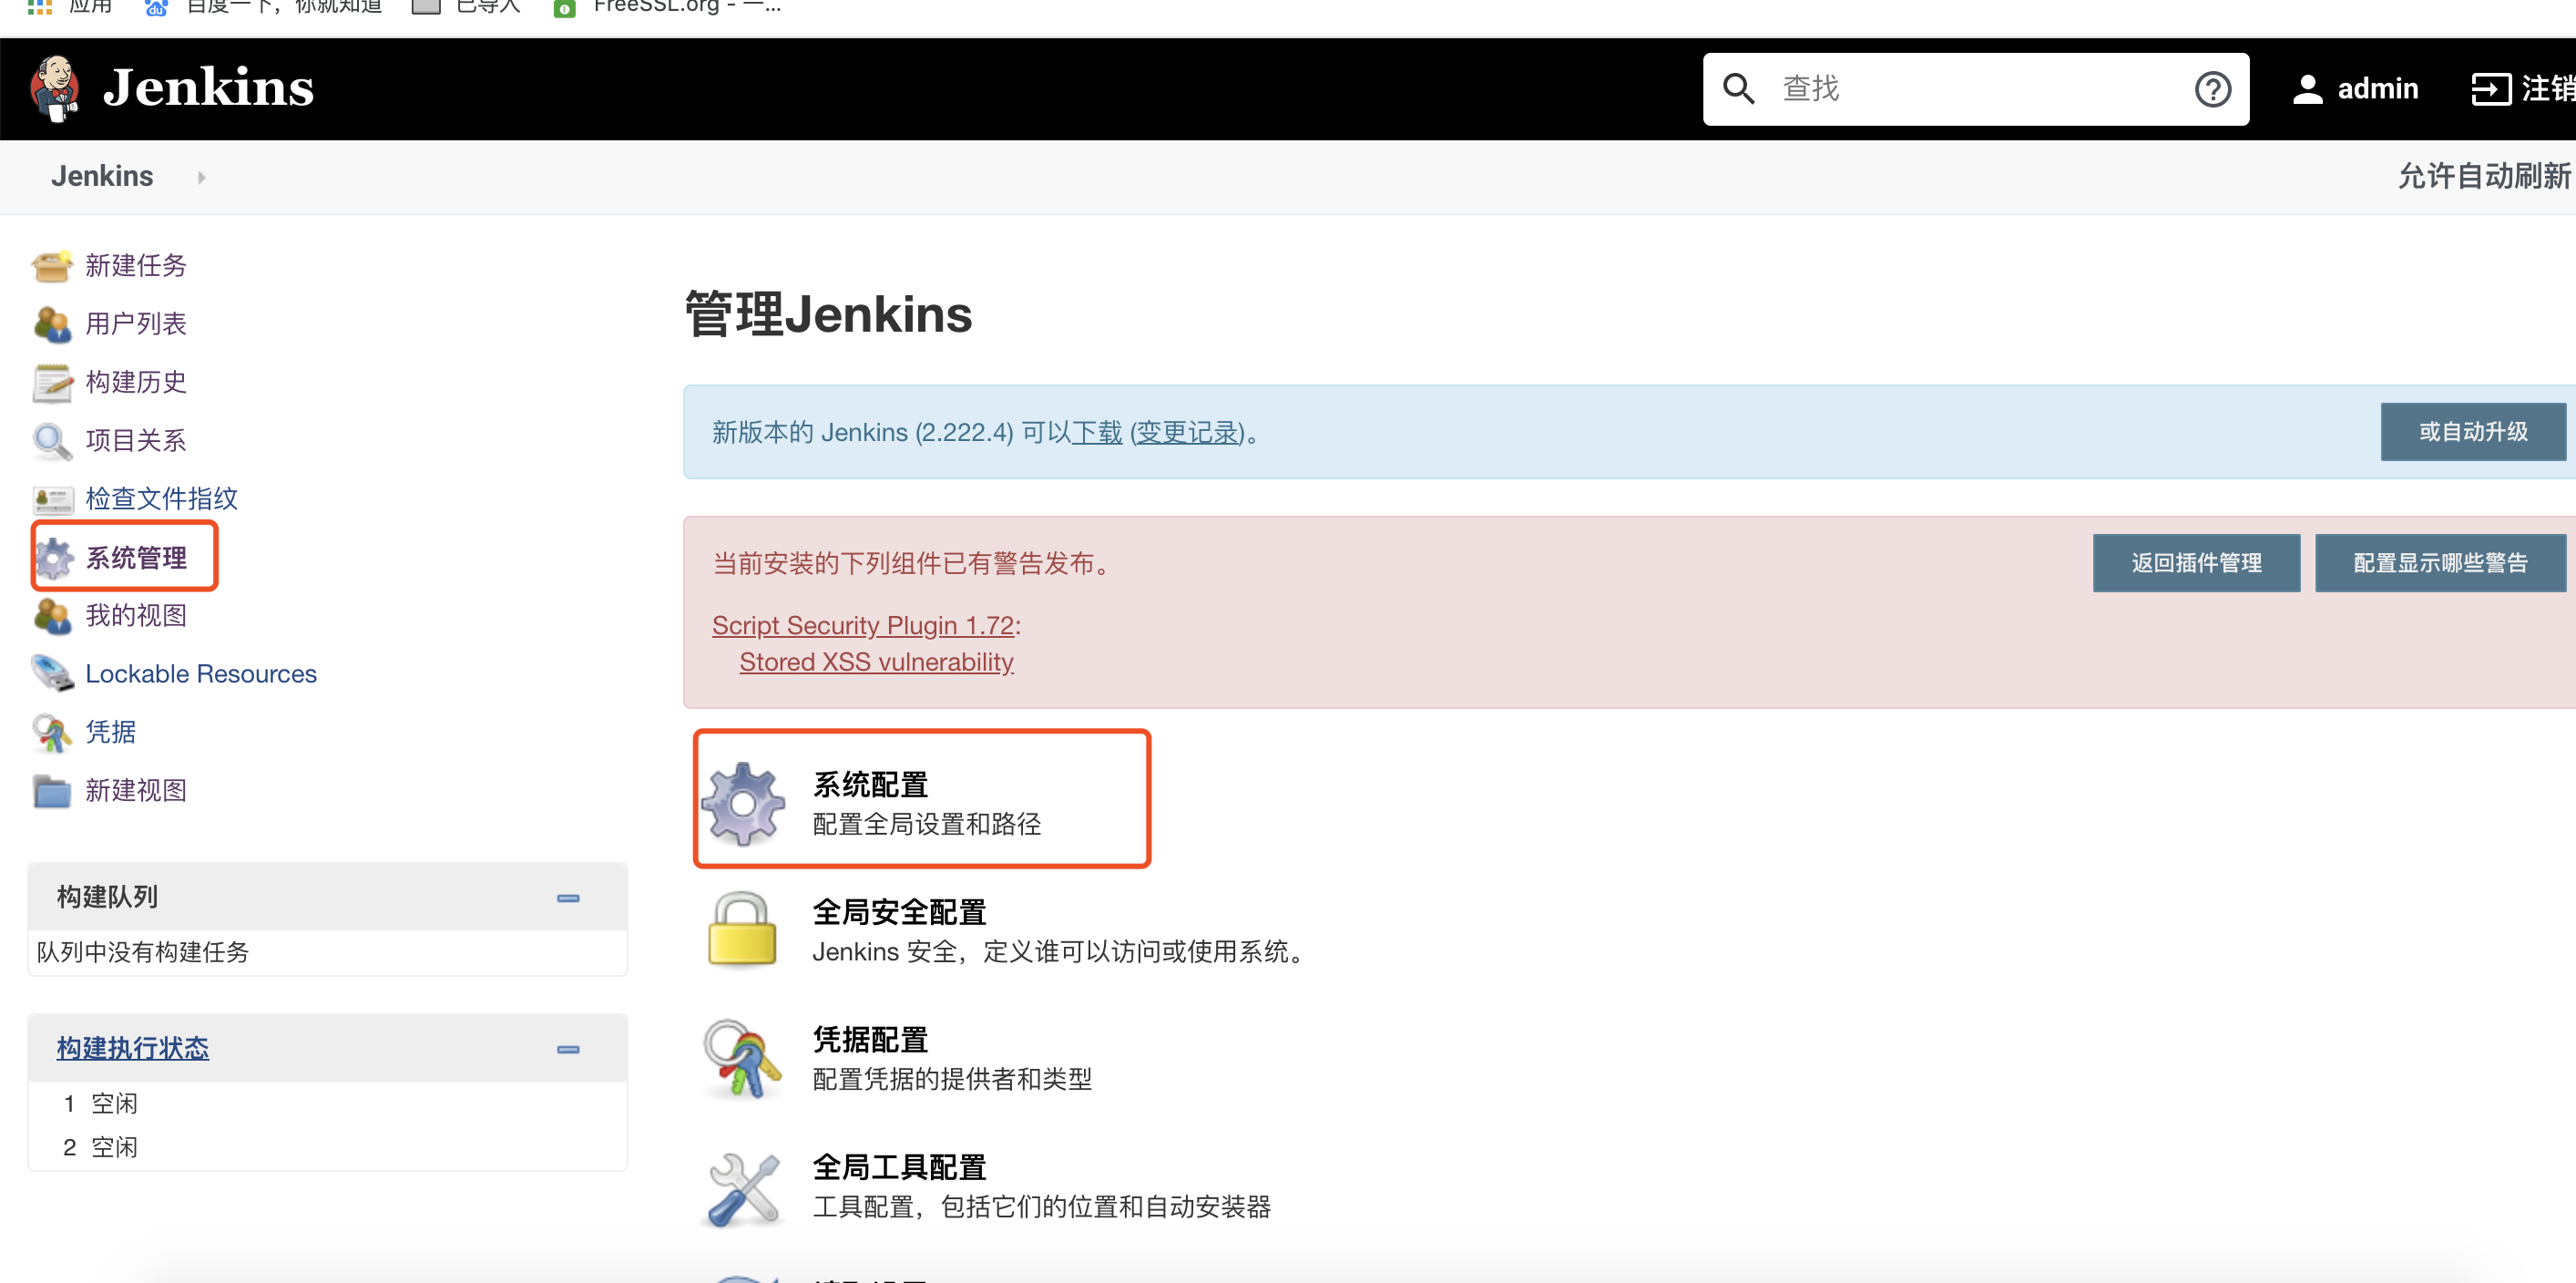
Task: Collapse the 构建队列 panel
Action: pos(568,897)
